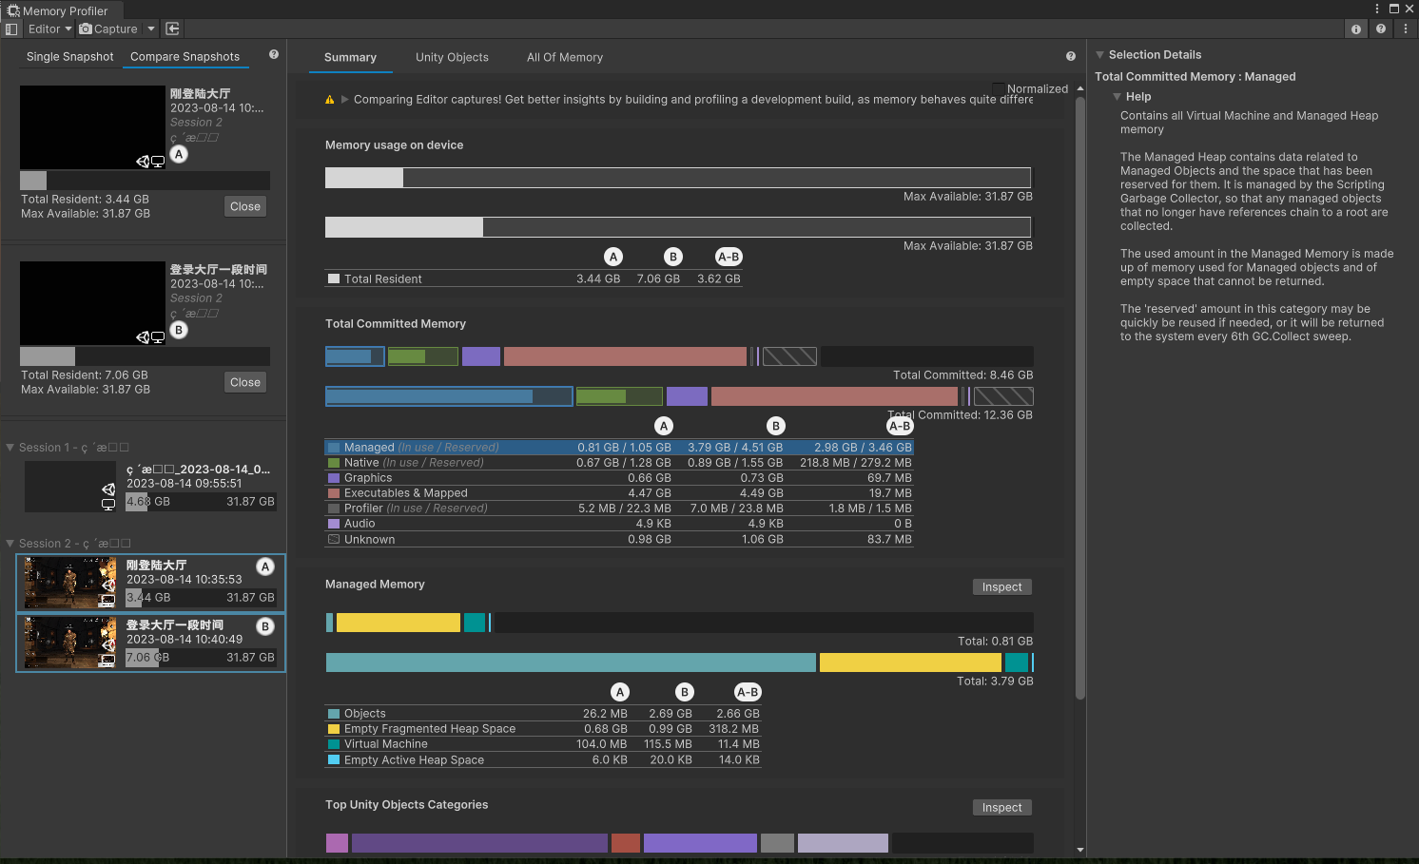This screenshot has width=1419, height=864.
Task: Select the 10:40:49 snapshot in Session 2
Action: [x=150, y=643]
